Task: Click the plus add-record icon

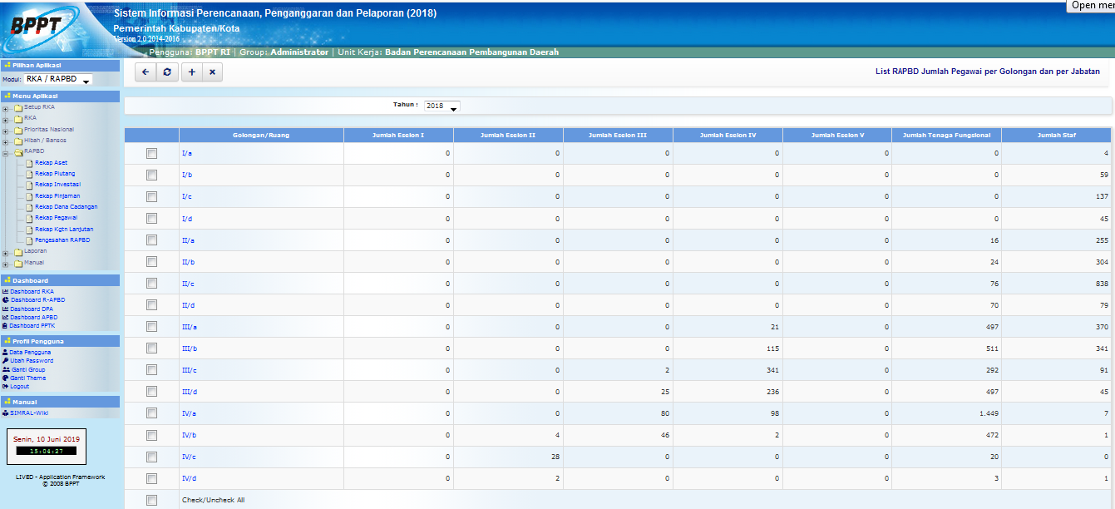Action: pos(191,72)
